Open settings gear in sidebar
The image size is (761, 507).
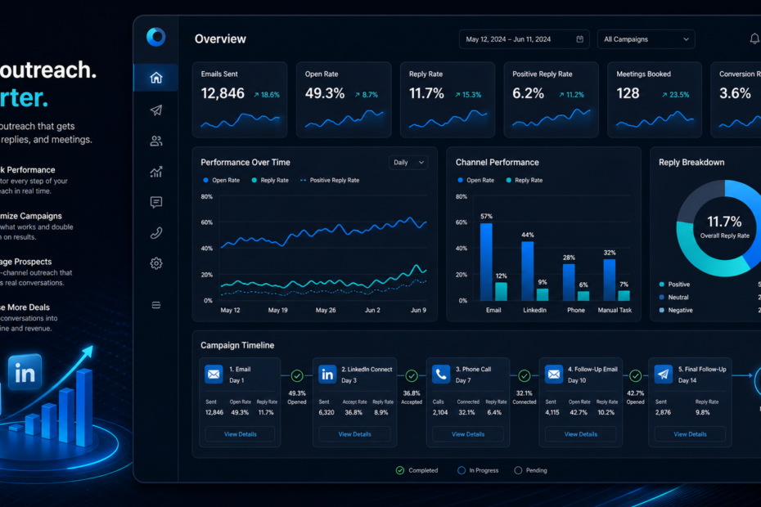point(155,263)
